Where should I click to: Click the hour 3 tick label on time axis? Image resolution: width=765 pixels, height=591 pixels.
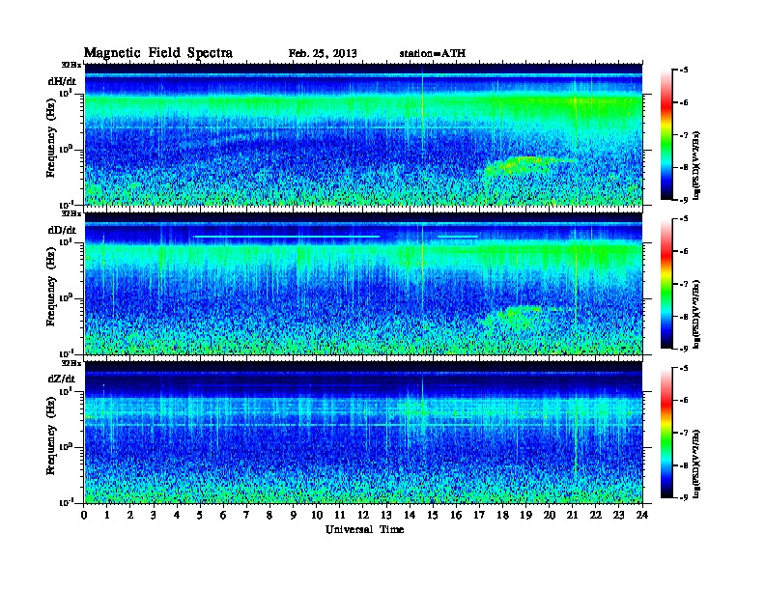click(154, 515)
